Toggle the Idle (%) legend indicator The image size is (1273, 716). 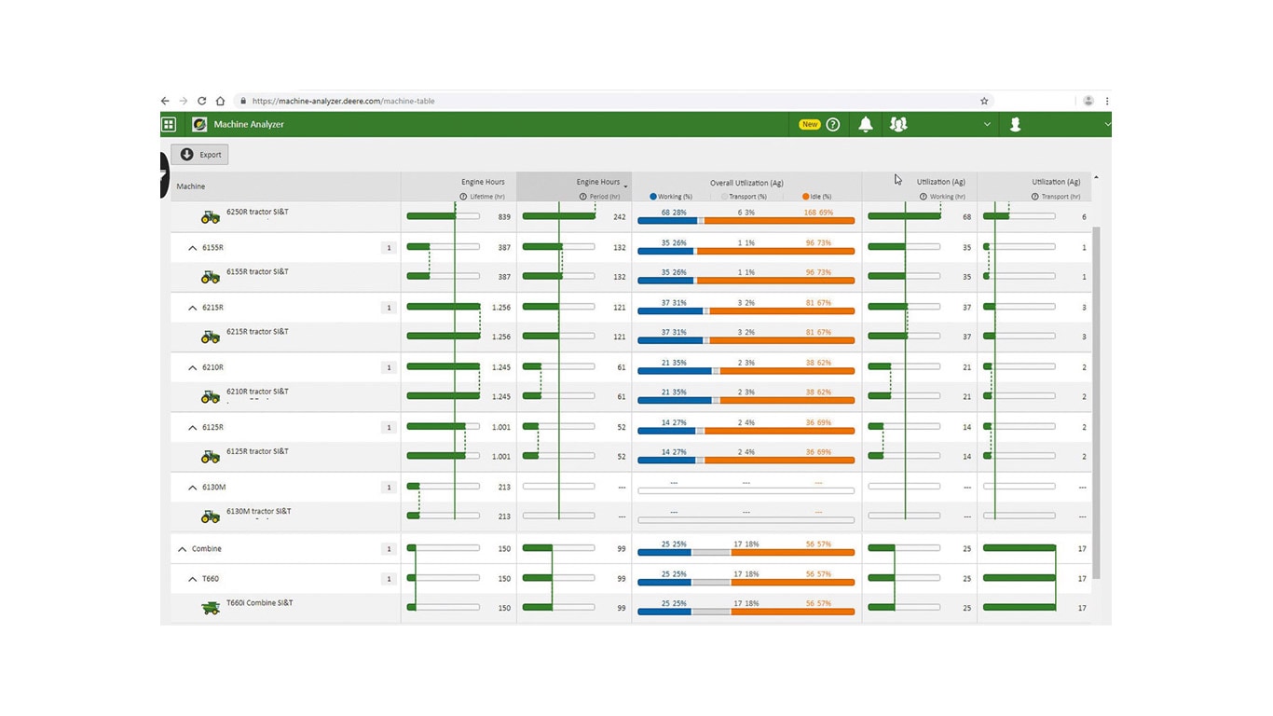click(x=806, y=197)
